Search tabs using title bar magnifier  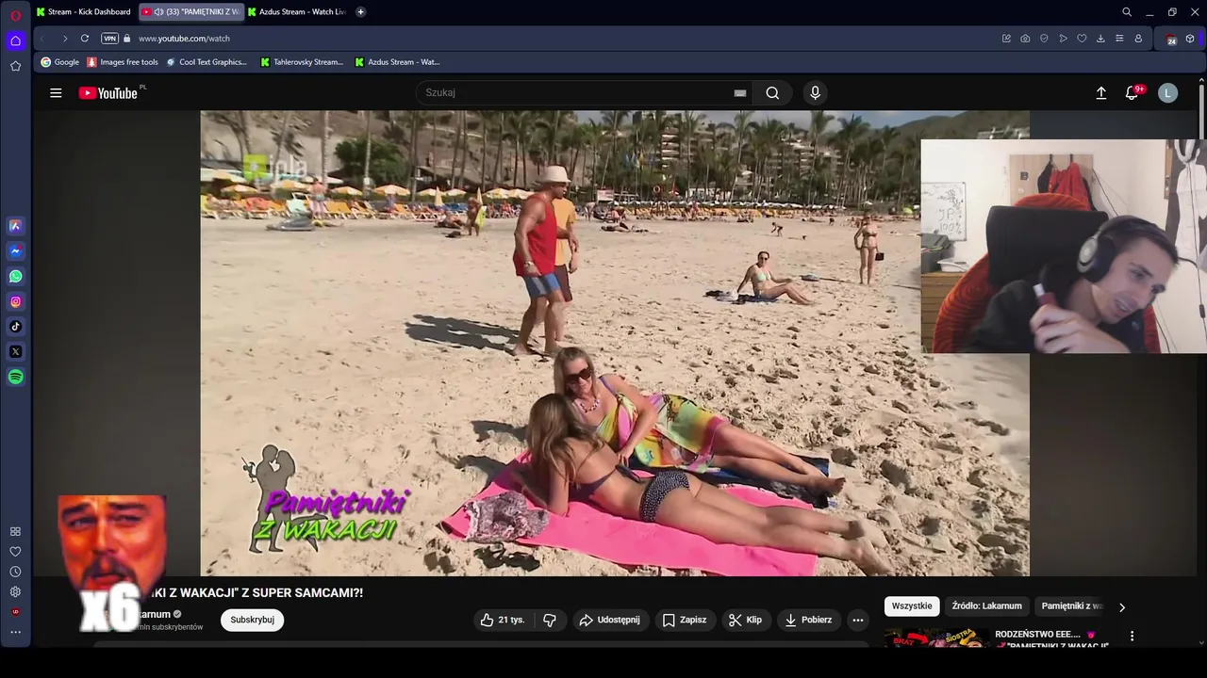pos(1126,12)
